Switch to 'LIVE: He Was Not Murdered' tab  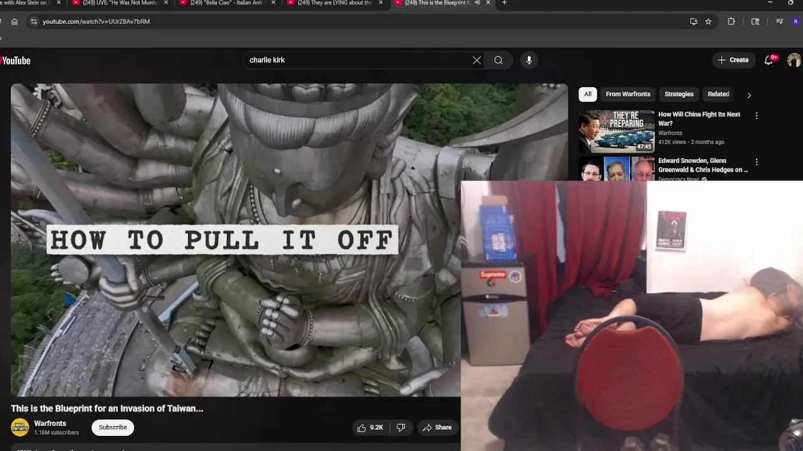tap(119, 3)
